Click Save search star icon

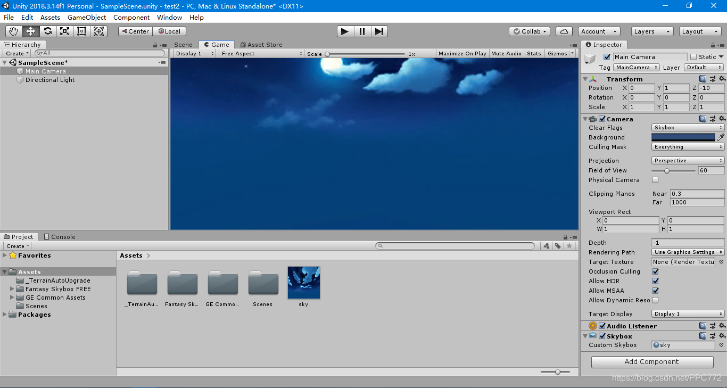click(x=569, y=246)
